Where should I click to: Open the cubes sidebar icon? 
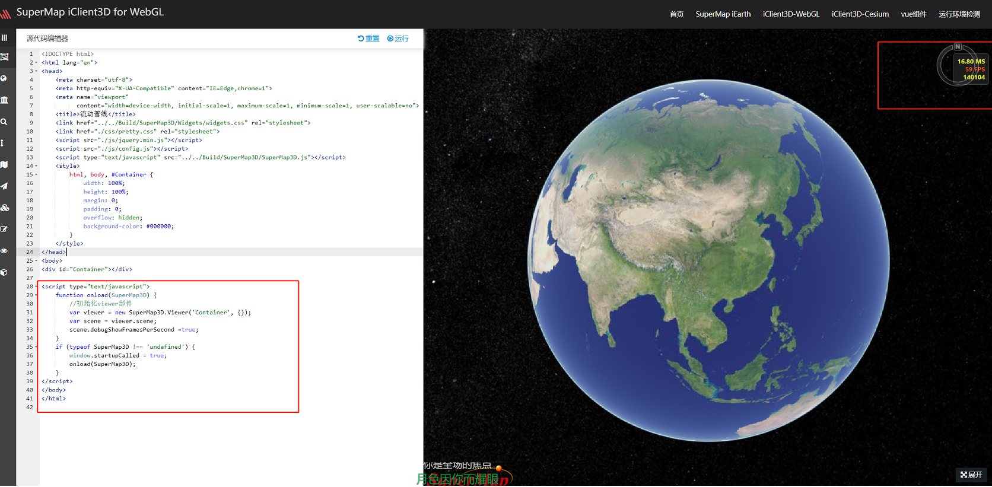tap(5, 208)
